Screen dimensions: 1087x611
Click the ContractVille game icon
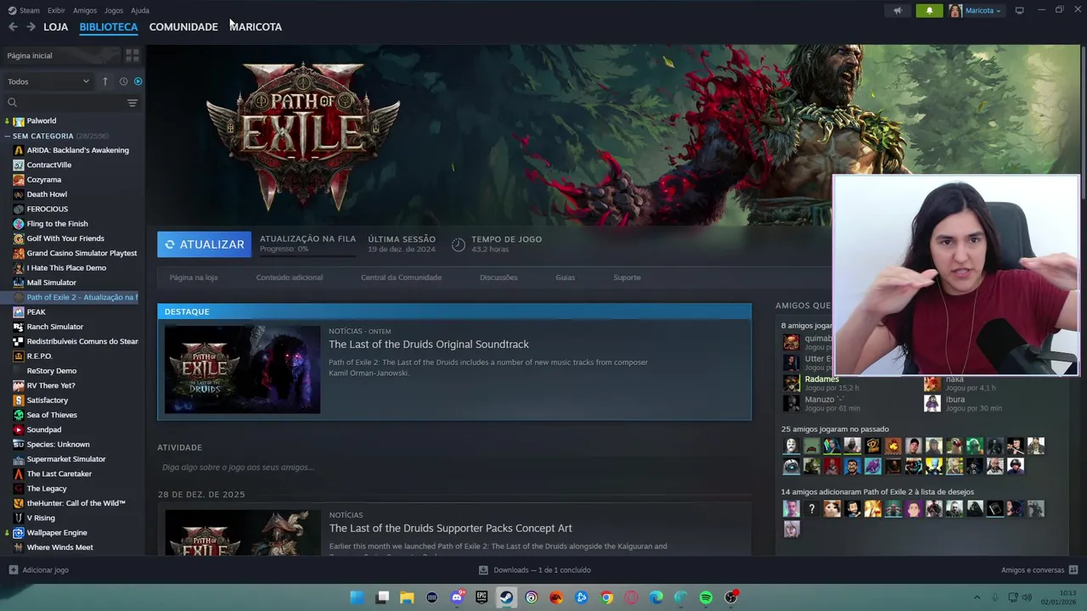pos(19,165)
